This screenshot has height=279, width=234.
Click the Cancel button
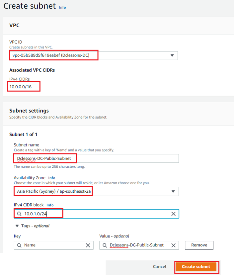(x=160, y=266)
